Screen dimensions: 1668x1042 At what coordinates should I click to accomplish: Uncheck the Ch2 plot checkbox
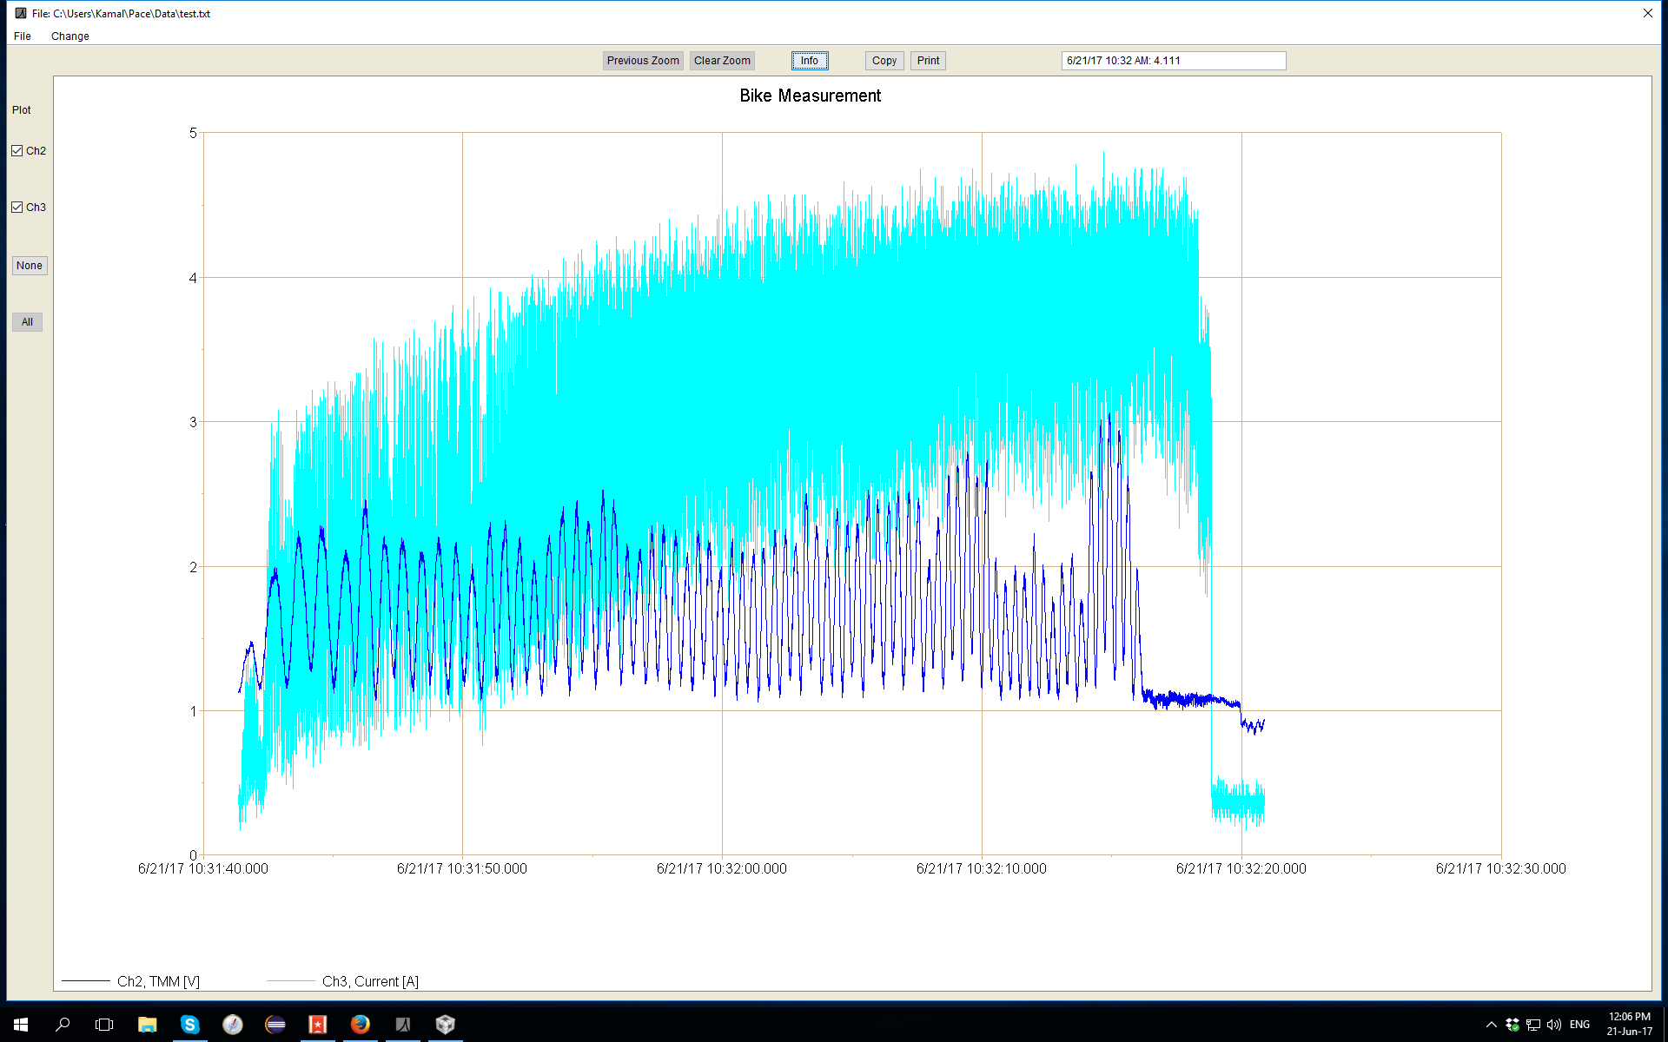pos(17,151)
